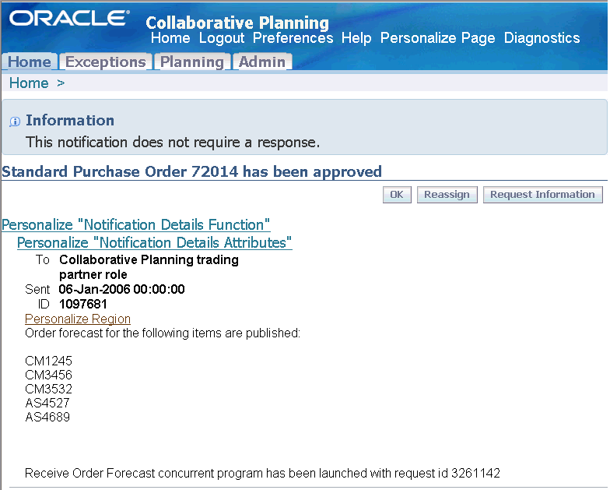The image size is (610, 490).
Task: Open the Planning tab
Action: click(192, 62)
